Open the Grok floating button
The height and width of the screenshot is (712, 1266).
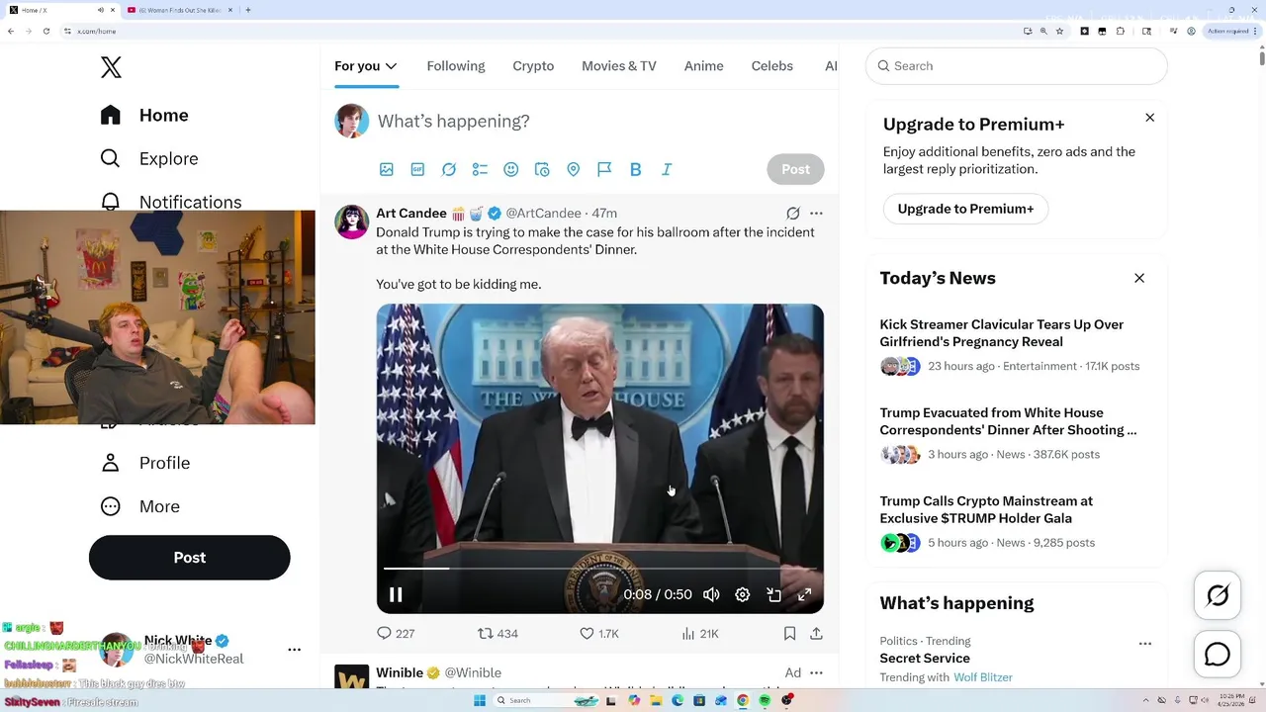coord(1218,595)
